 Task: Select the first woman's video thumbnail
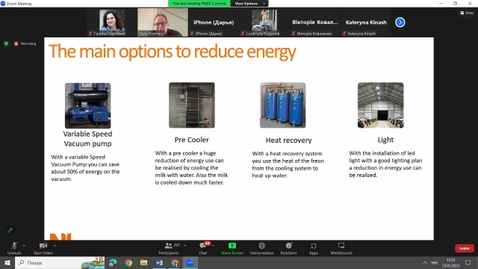coord(112,22)
